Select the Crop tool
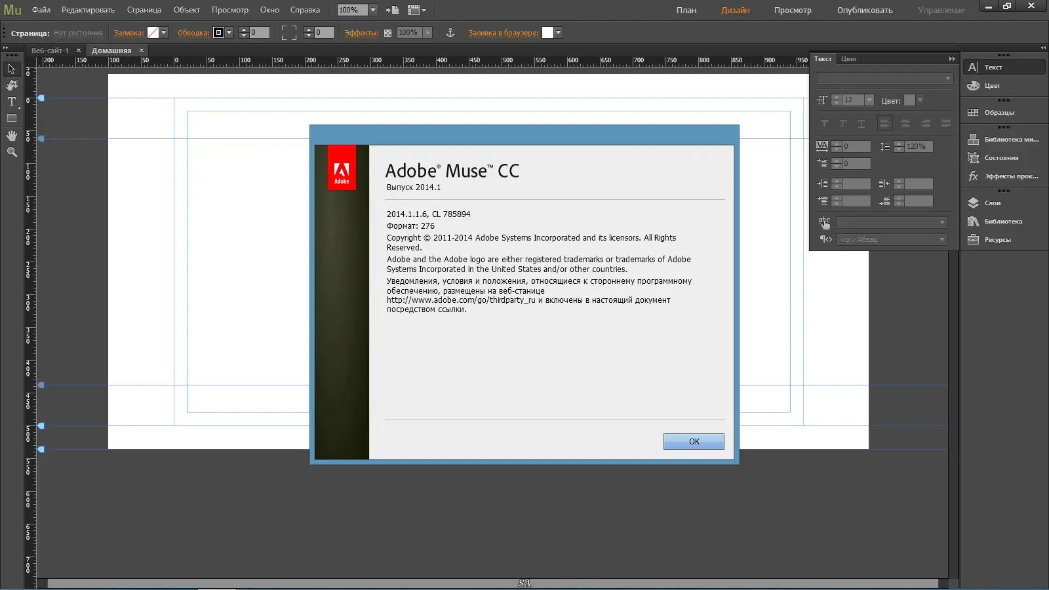 pos(11,85)
